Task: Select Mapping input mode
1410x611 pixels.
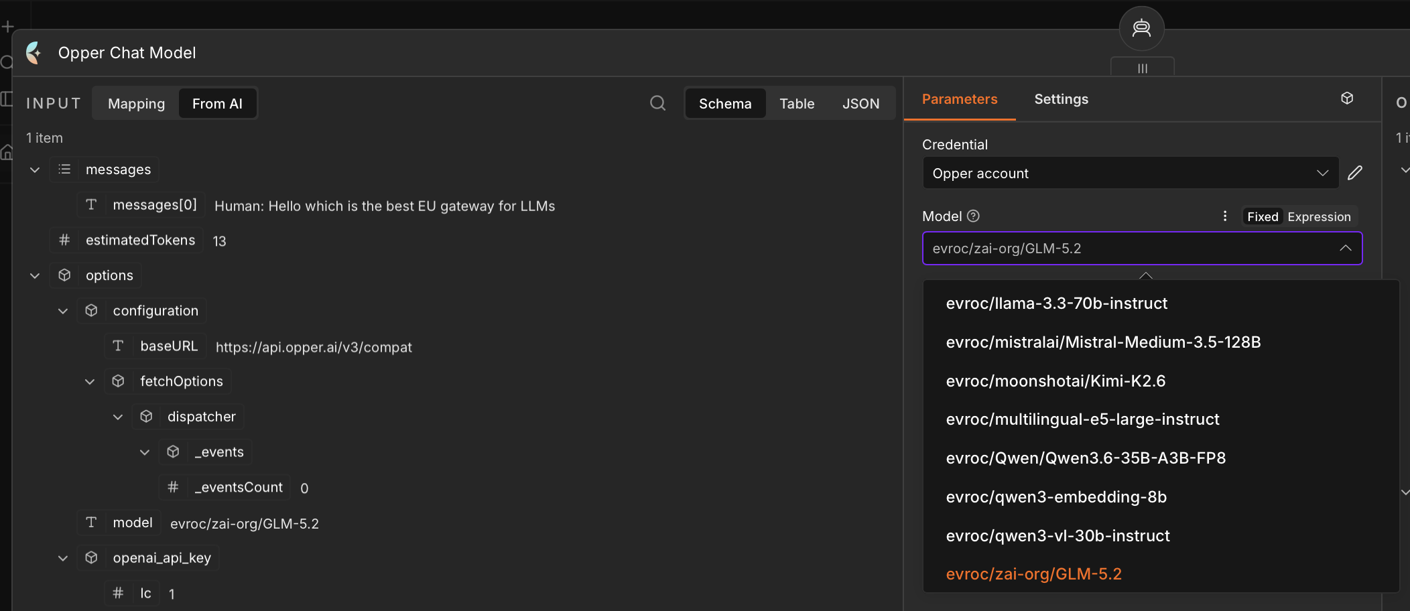Action: pos(136,103)
